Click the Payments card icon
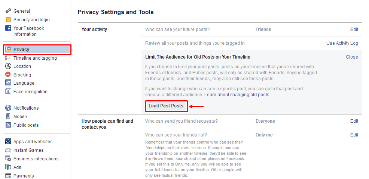This screenshot has width=369, height=179. (x=8, y=176)
